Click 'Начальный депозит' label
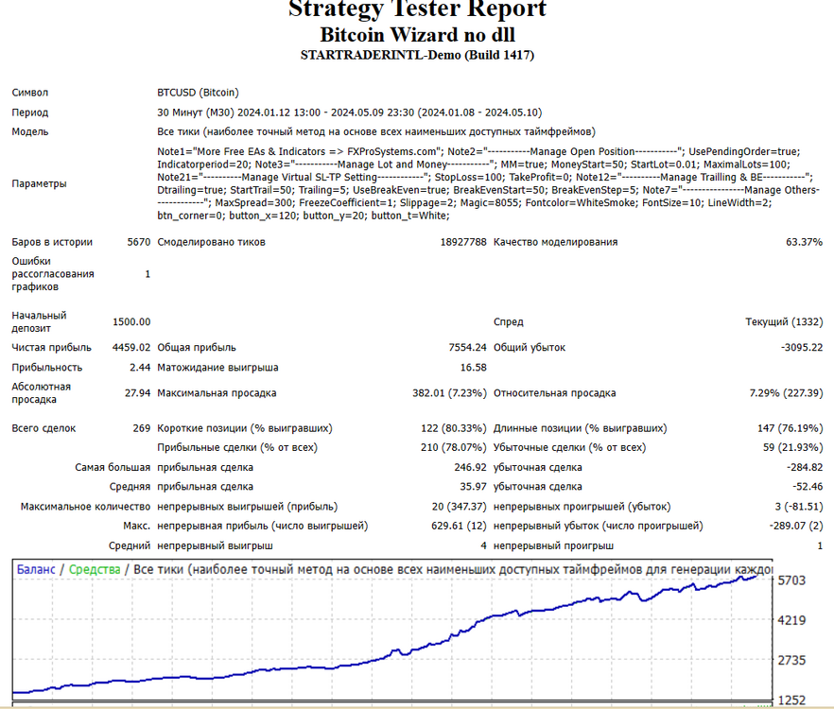Screen dimensions: 834x709 tap(39, 321)
